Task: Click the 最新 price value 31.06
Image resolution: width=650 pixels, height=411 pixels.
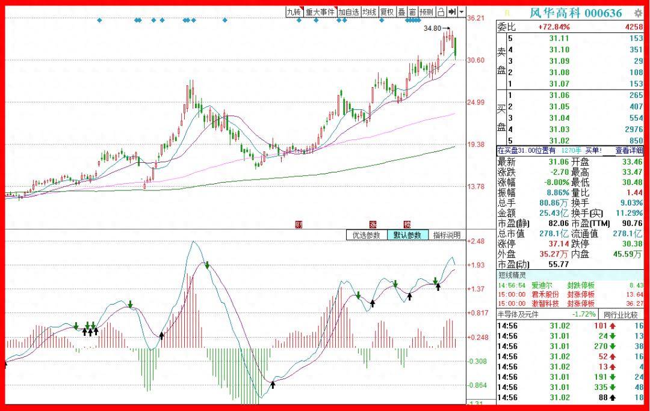Action: tap(559, 162)
